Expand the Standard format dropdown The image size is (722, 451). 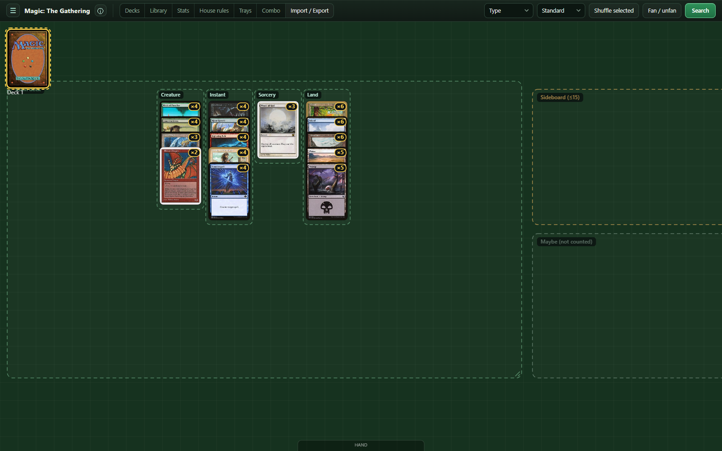click(561, 11)
